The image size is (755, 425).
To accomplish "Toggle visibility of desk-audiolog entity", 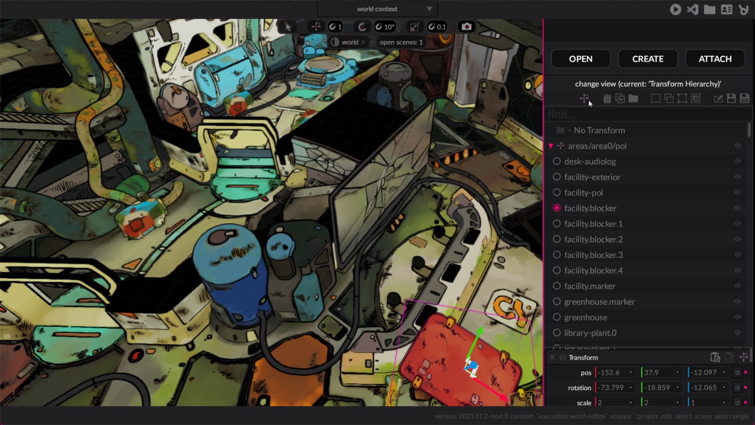I will tap(737, 161).
